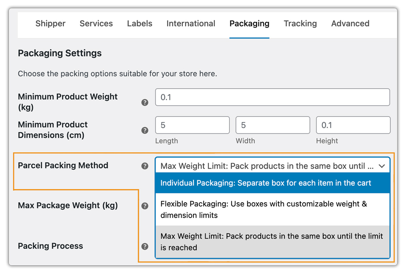Click the Max Package Weight help icon
Image resolution: width=404 pixels, height=273 pixels.
[145, 206]
